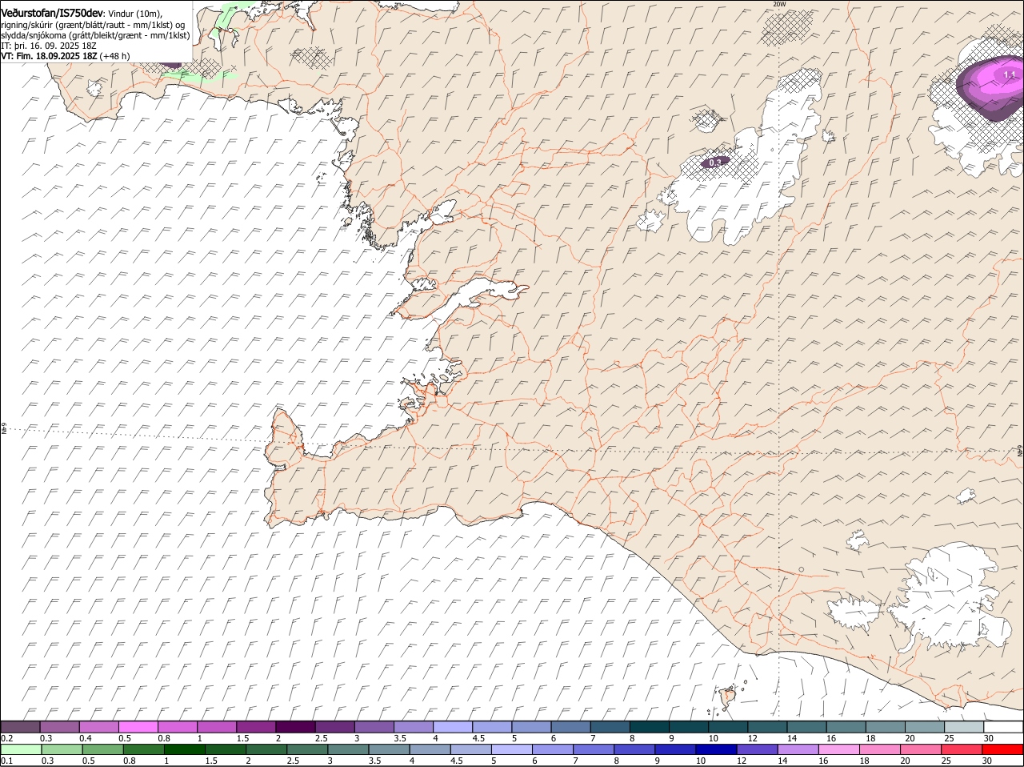Image resolution: width=1024 pixels, height=767 pixels.
Task: Click upper legend swatch between 14 and 16
Action: click(x=807, y=727)
